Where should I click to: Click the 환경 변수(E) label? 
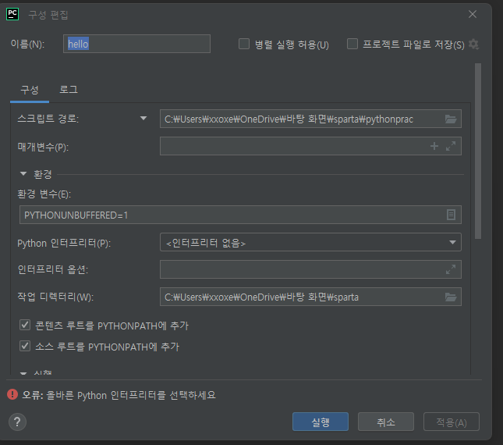click(x=44, y=194)
